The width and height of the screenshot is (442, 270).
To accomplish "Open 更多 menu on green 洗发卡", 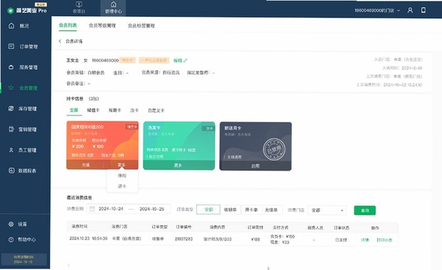I will (x=179, y=166).
